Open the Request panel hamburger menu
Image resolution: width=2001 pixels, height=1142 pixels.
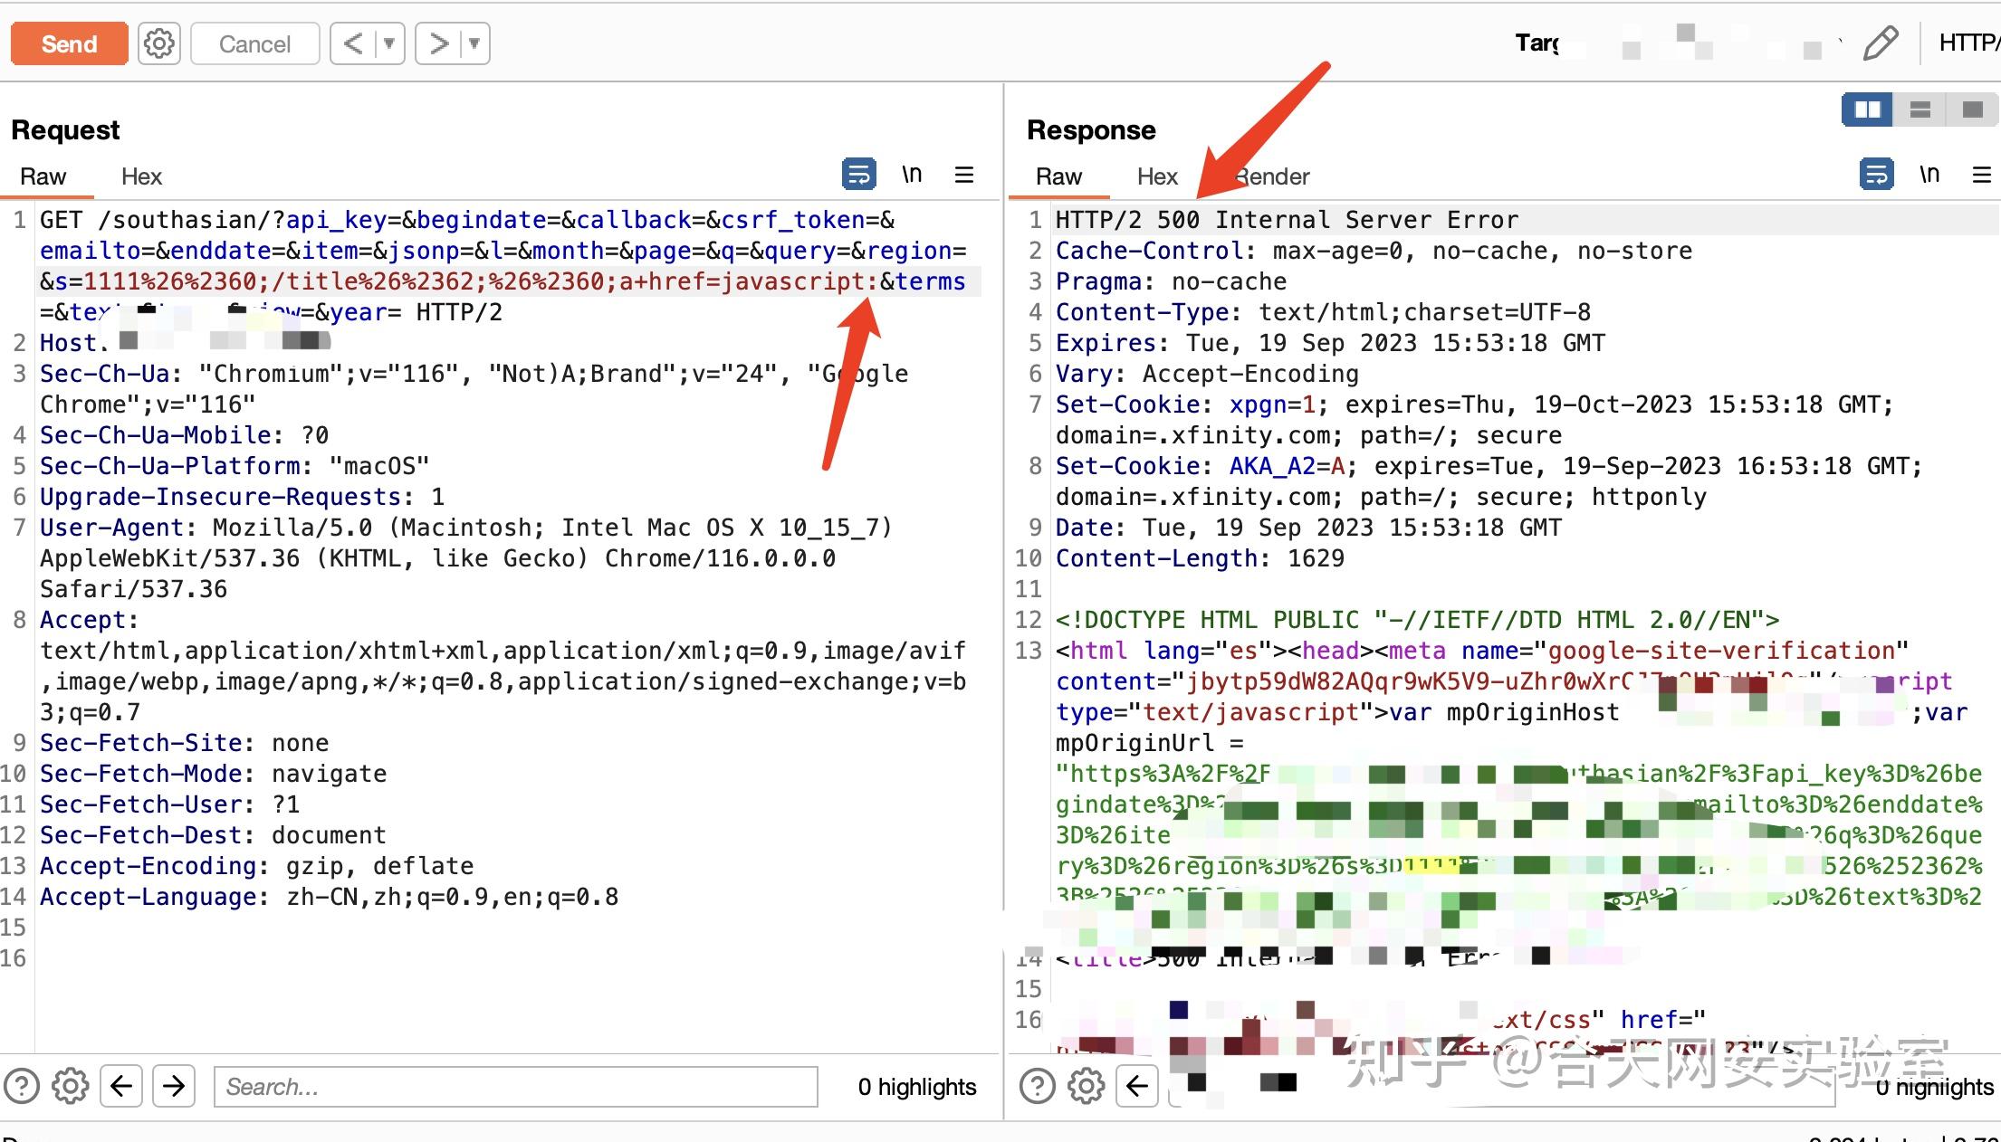coord(964,174)
